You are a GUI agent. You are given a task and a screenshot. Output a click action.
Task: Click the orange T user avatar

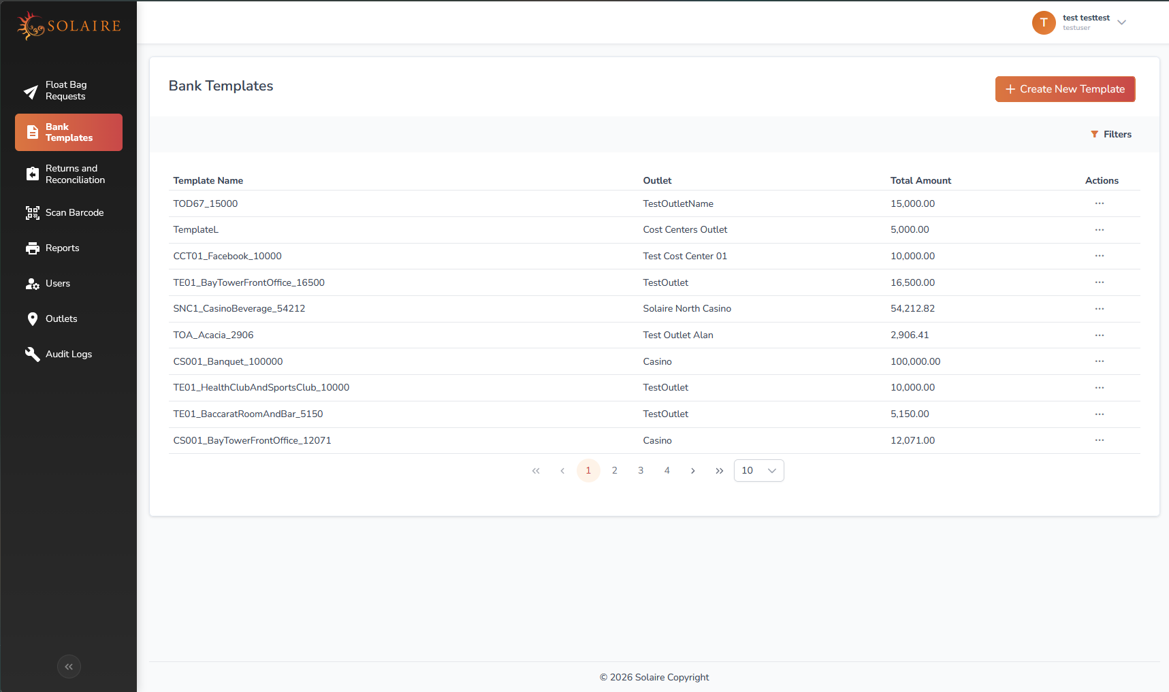pos(1044,22)
